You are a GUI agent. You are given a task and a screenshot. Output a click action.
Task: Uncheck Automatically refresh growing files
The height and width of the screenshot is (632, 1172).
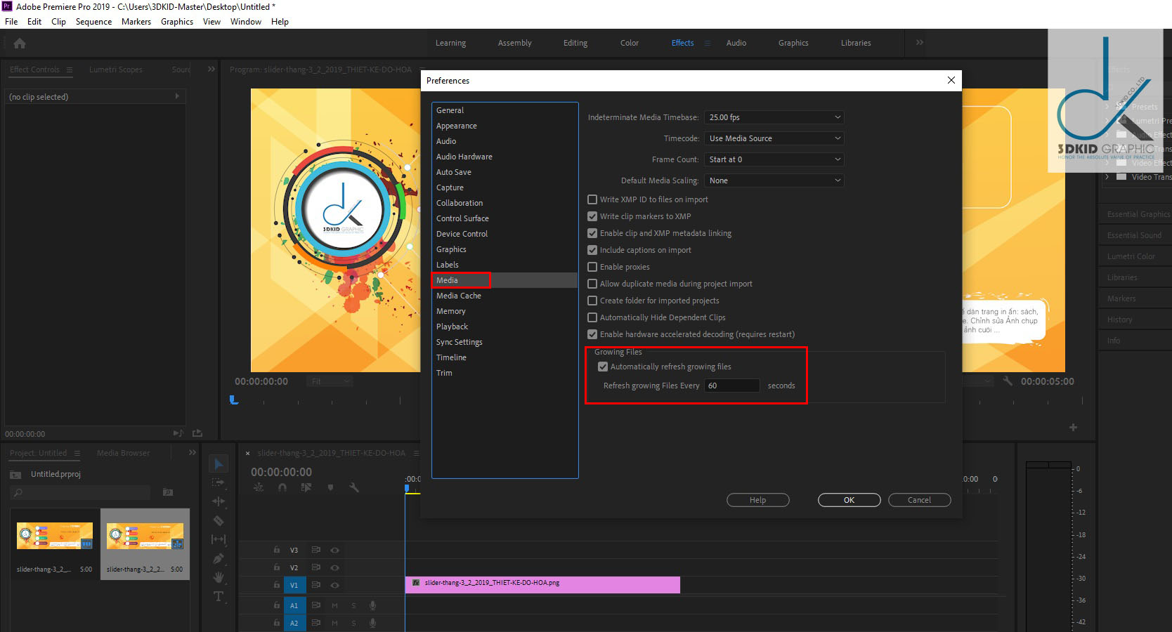click(x=603, y=367)
